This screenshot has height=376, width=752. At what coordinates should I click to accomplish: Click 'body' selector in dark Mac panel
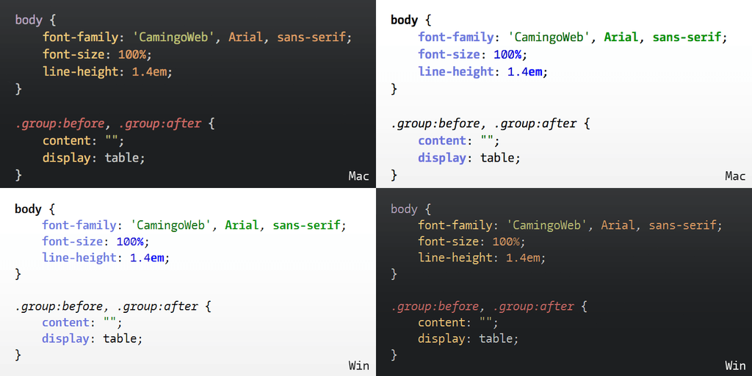coord(29,20)
